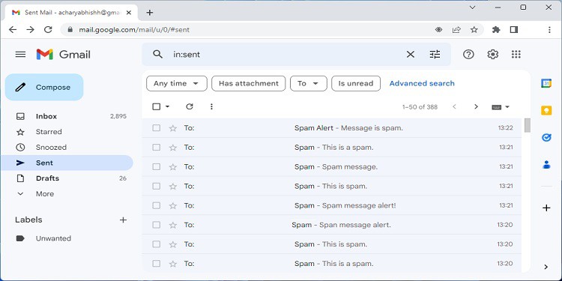Screen dimensions: 562x281
Task: Open the Sent folder
Action: pos(67,163)
